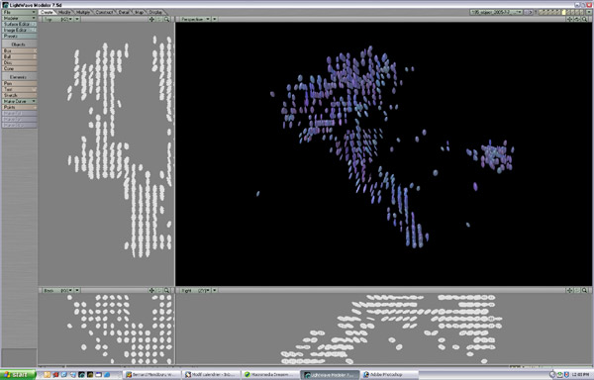Click the rotate icon in the Perspective viewport header
Viewport: 594px width, 380px height.
tap(577, 19)
